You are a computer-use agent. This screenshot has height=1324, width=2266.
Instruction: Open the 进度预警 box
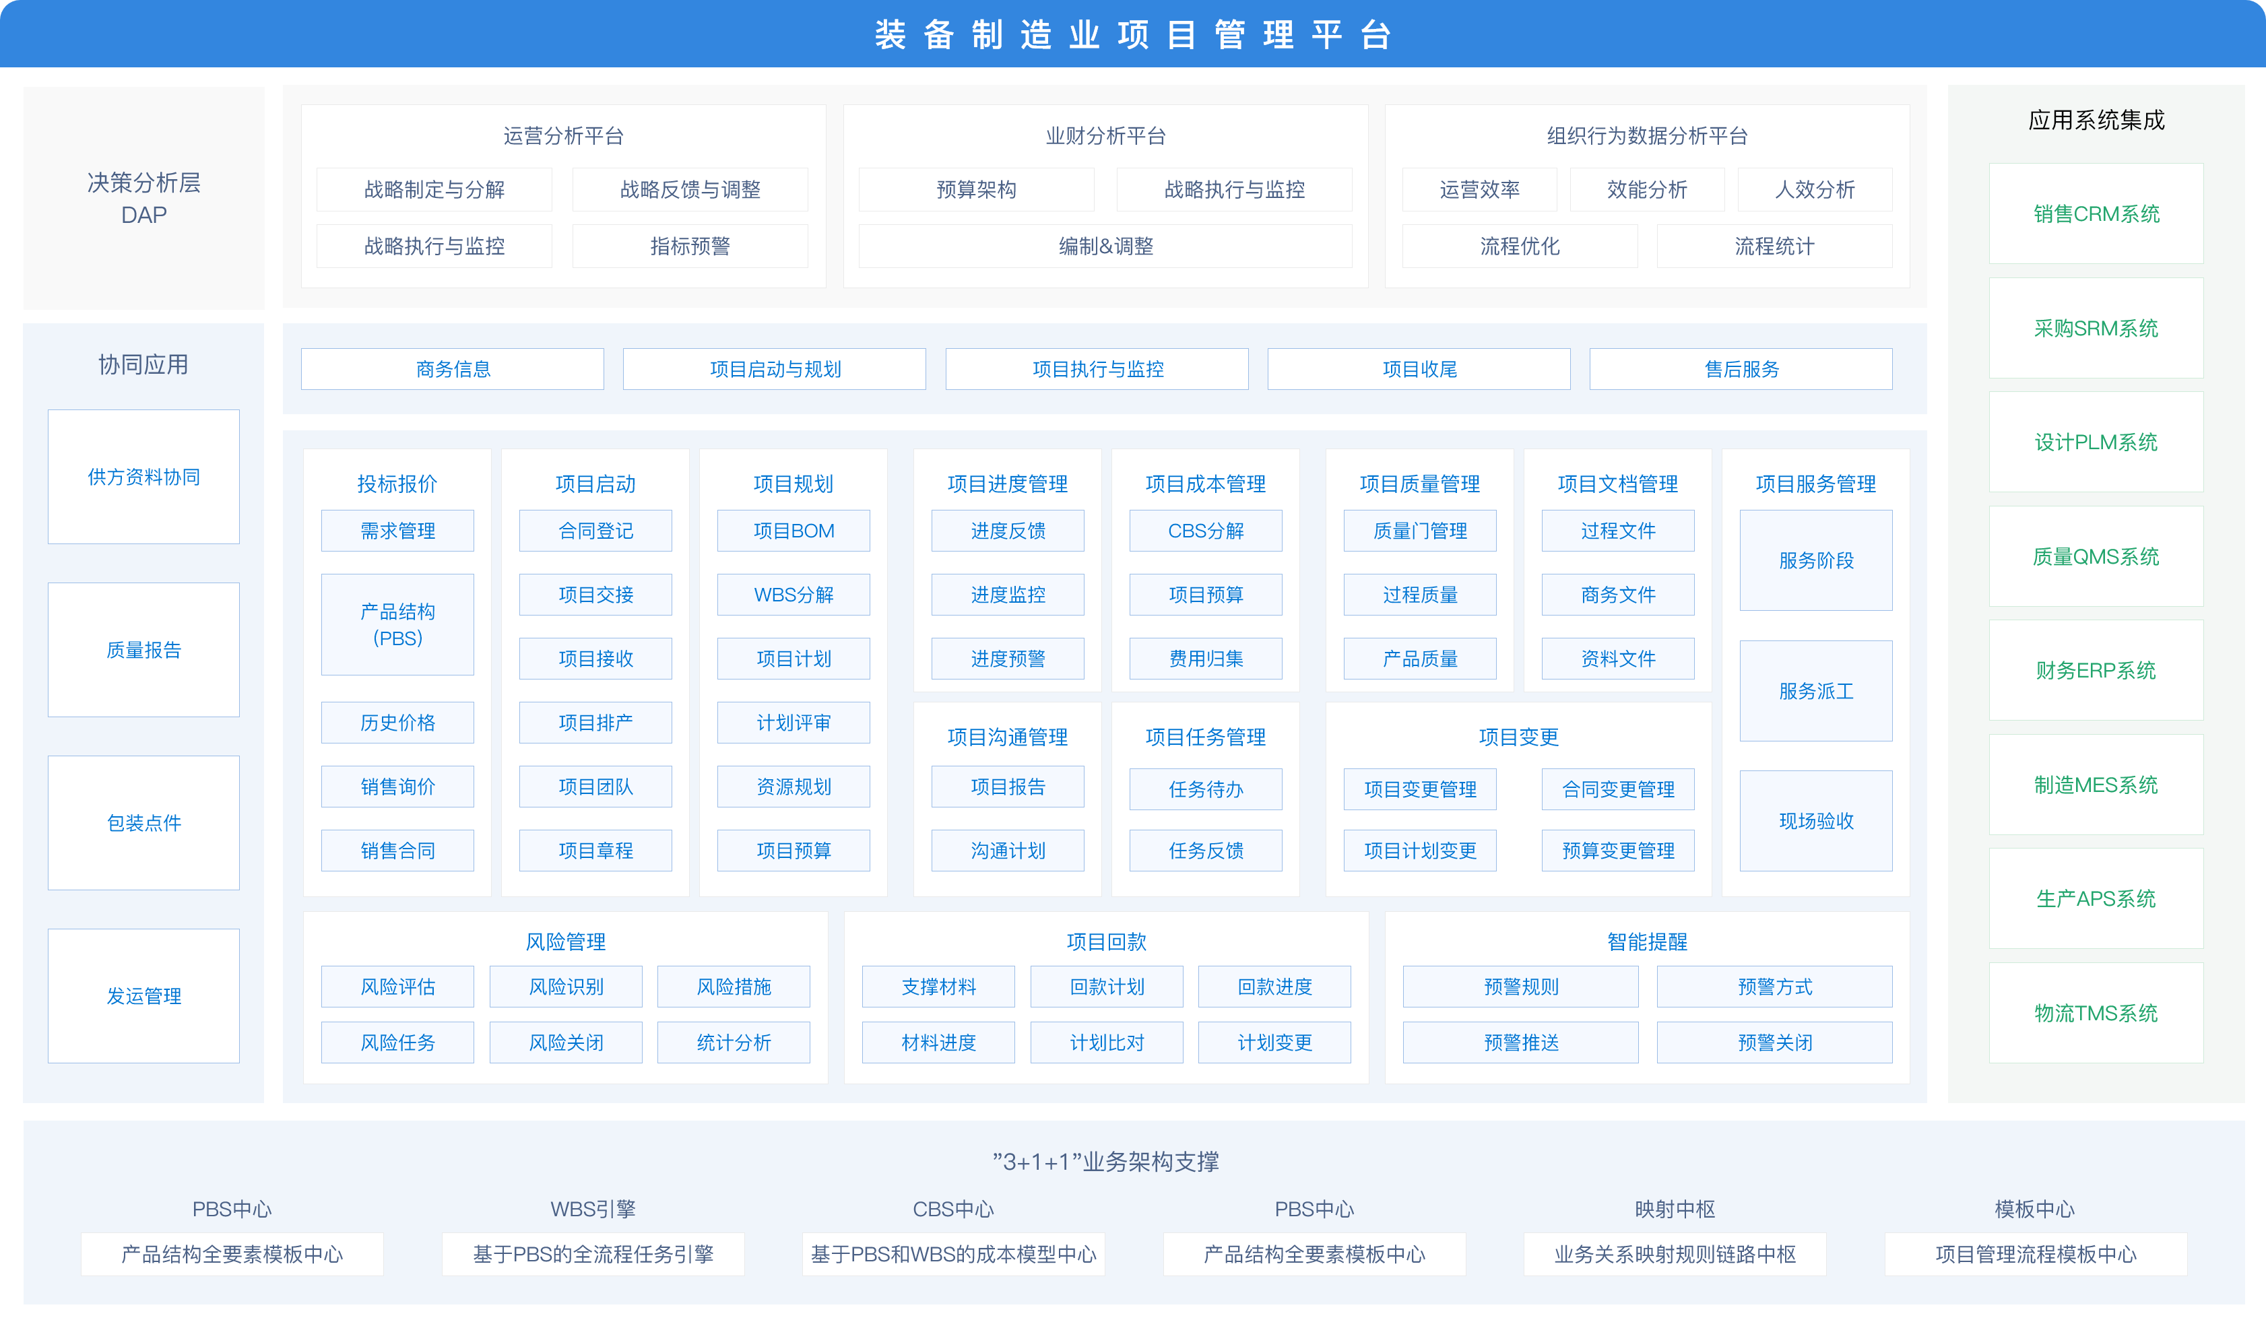(x=1008, y=659)
